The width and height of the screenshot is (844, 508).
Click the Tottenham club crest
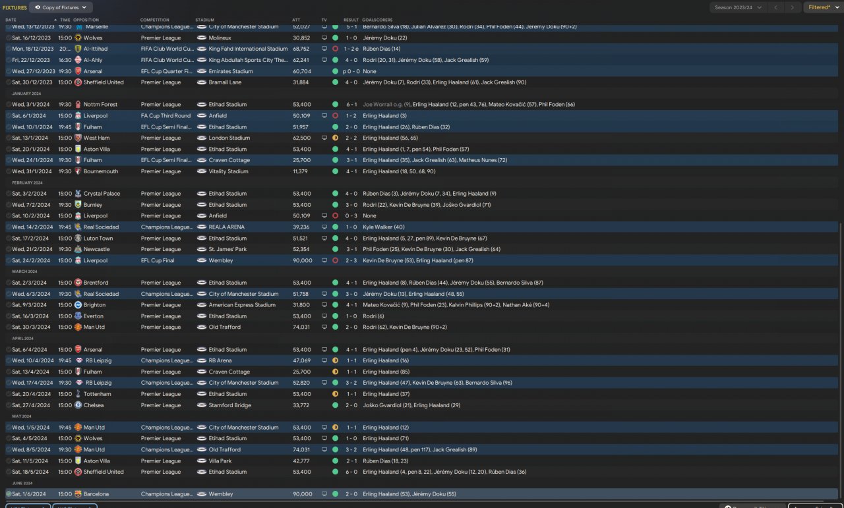(78, 394)
